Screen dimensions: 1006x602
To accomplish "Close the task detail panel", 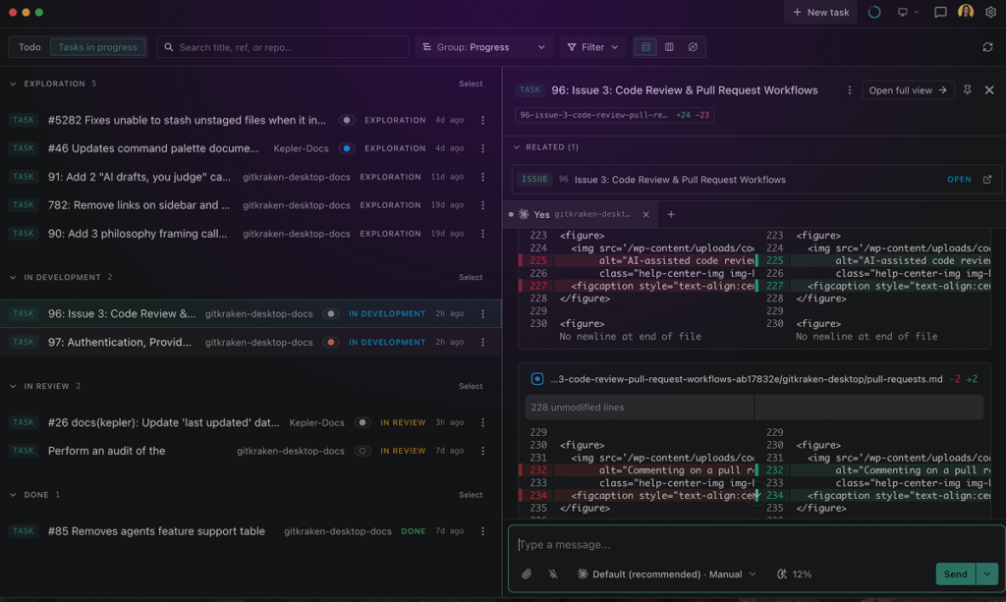I will 989,90.
